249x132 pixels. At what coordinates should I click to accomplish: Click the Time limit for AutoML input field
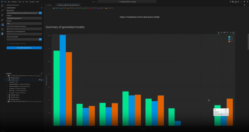click(24, 29)
